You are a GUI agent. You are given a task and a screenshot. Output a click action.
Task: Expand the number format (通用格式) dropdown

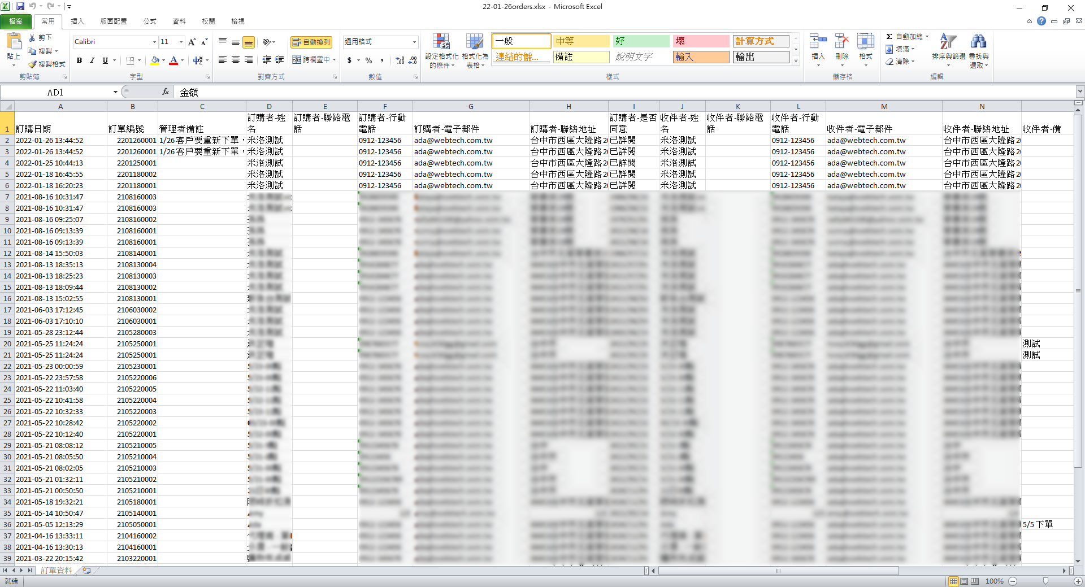coord(414,42)
